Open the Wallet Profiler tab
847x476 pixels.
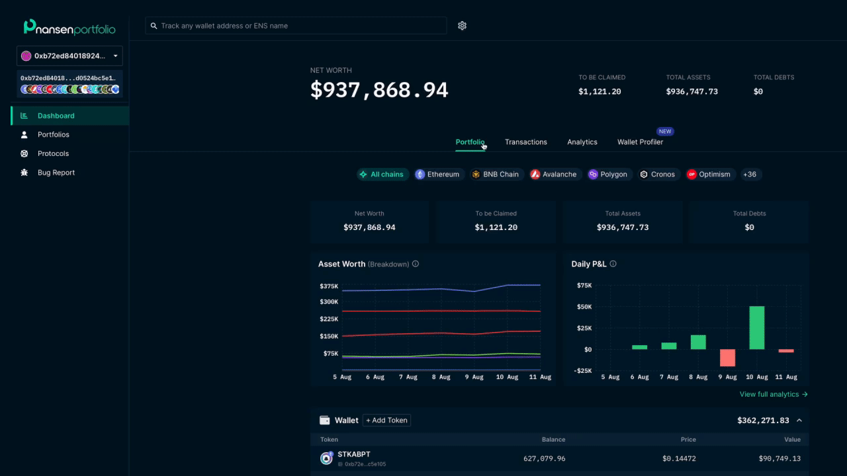(640, 141)
